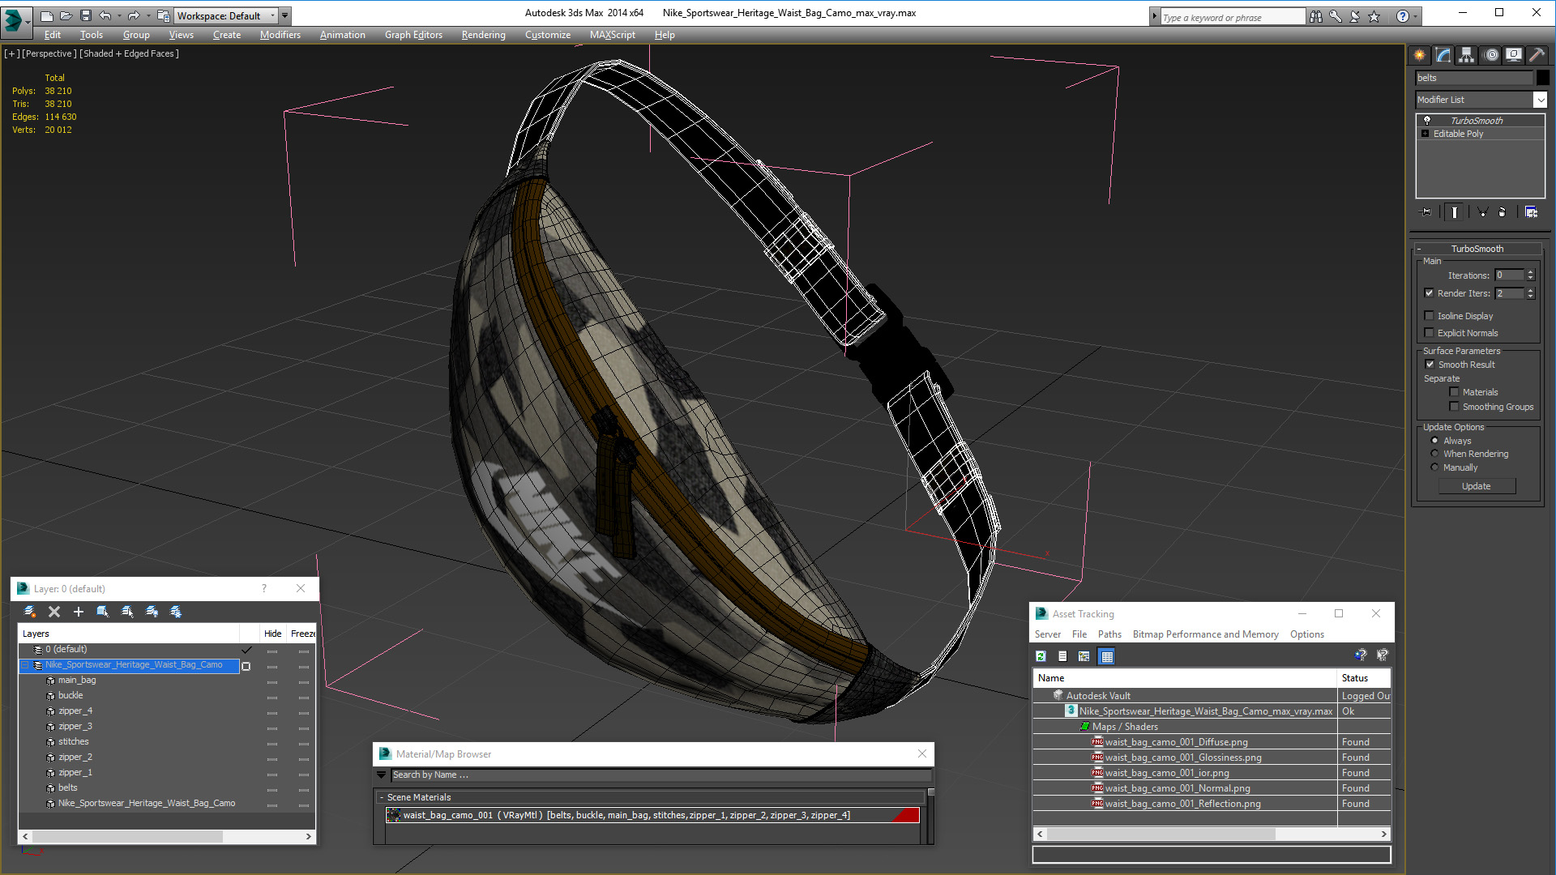Image resolution: width=1556 pixels, height=875 pixels.
Task: Click the Favorites star icon
Action: coord(1374,16)
